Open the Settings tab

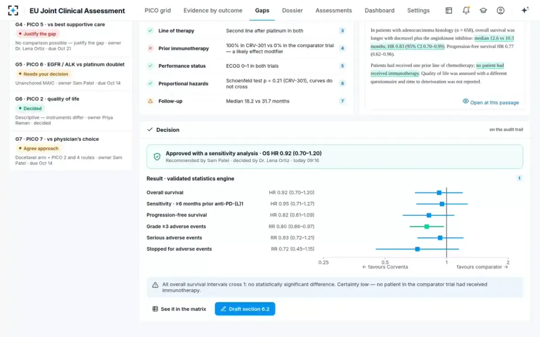(x=418, y=10)
